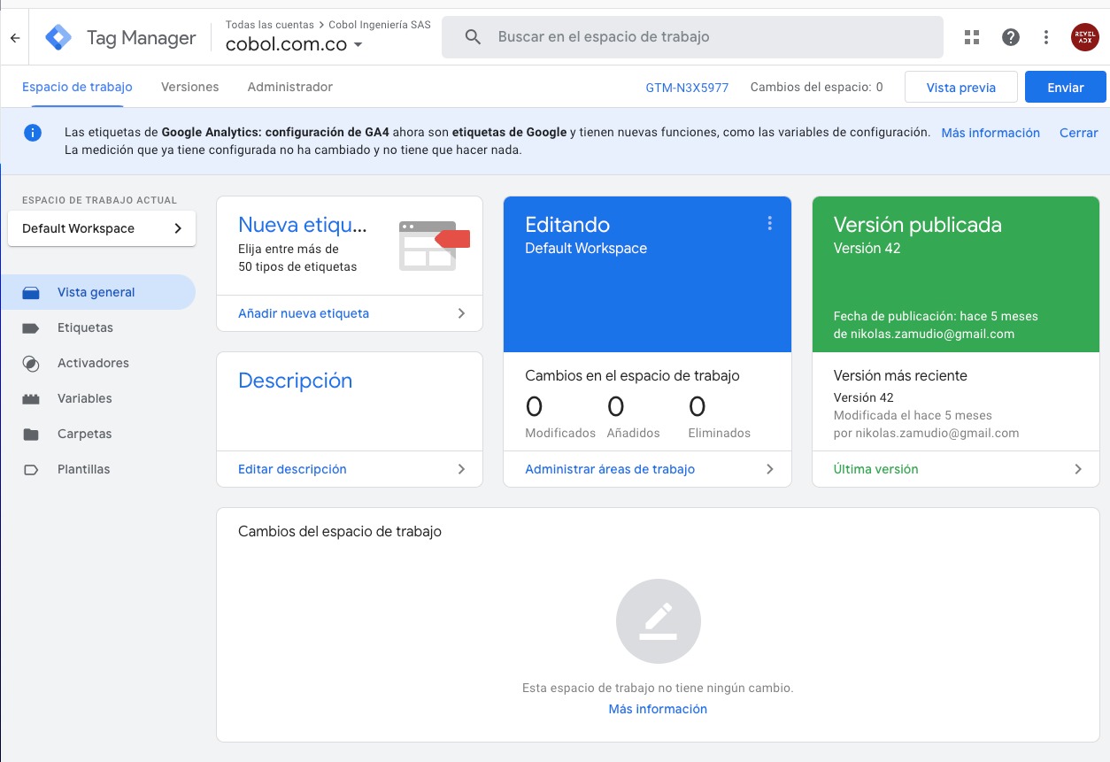Click the user account avatar
Image resolution: width=1110 pixels, height=762 pixels.
point(1084,37)
